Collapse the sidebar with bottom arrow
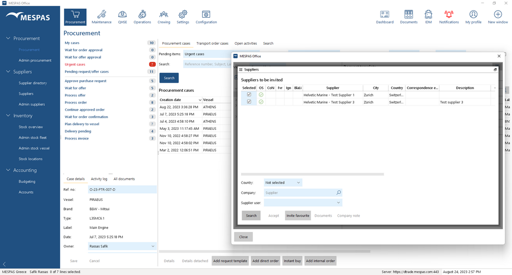This screenshot has width=512, height=275. point(4,264)
